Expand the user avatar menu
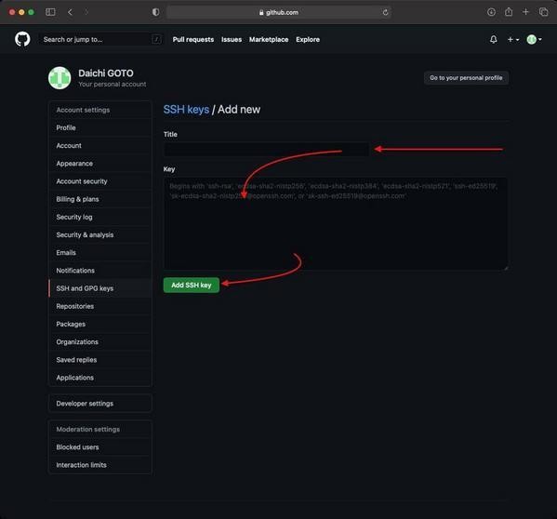The height and width of the screenshot is (519, 557). (534, 39)
